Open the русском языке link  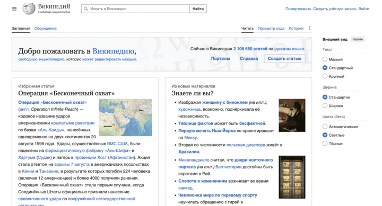pyautogui.click(x=290, y=49)
